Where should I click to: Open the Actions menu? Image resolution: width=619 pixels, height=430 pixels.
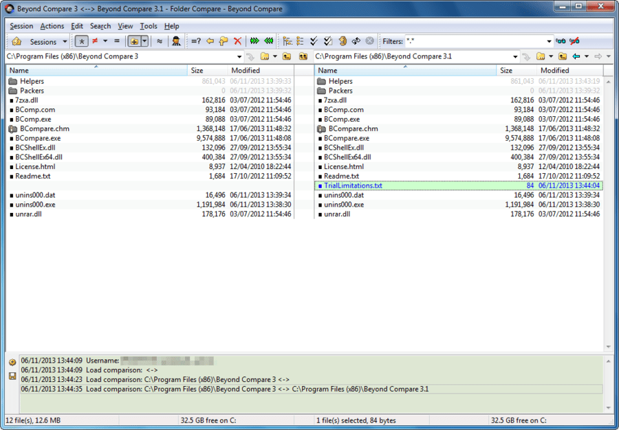pos(52,26)
